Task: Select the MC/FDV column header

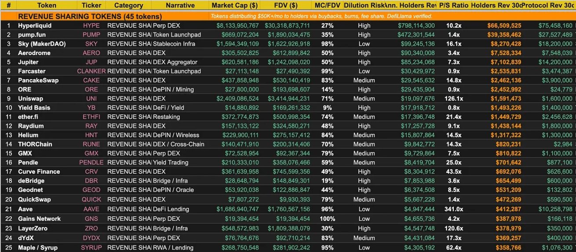Action: click(x=326, y=5)
